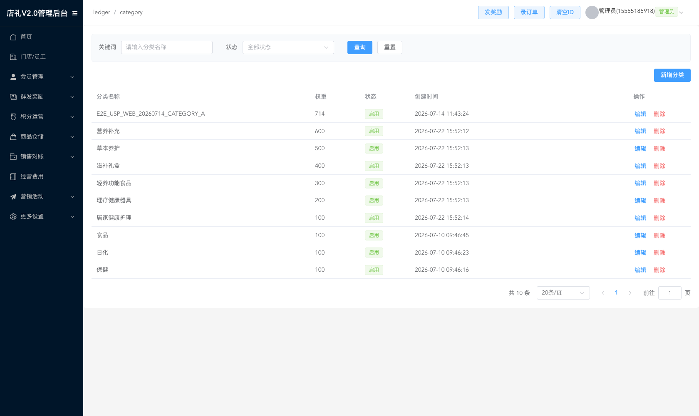The image size is (699, 416).
Task: Edit the 食品 category
Action: tap(640, 235)
